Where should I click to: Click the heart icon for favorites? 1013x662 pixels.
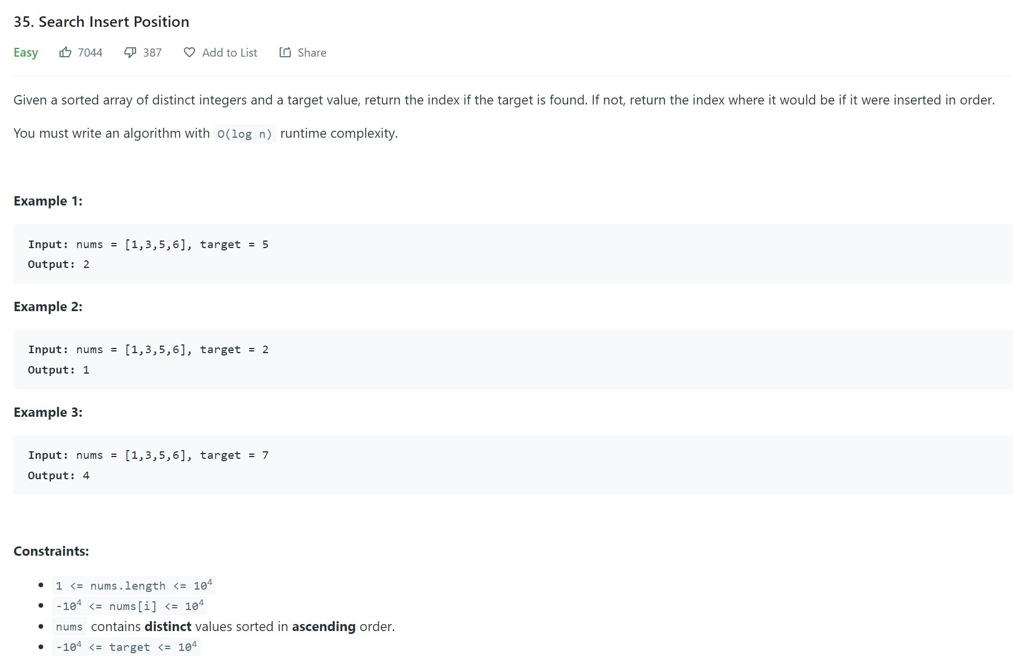pyautogui.click(x=189, y=53)
